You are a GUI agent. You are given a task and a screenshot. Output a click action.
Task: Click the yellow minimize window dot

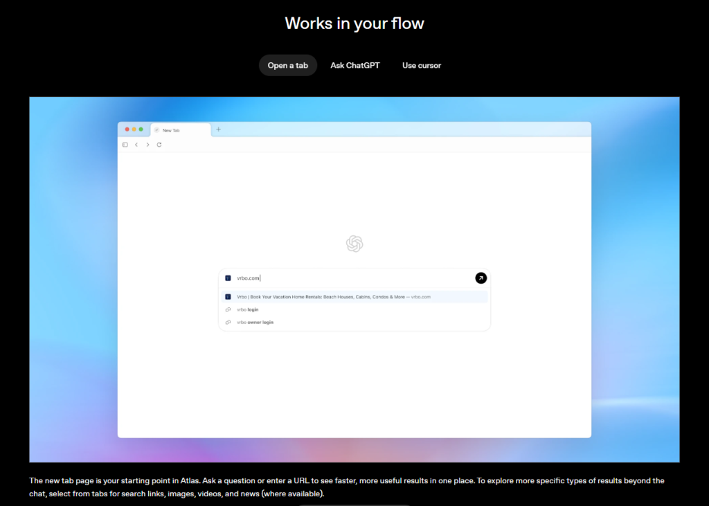[x=134, y=129]
